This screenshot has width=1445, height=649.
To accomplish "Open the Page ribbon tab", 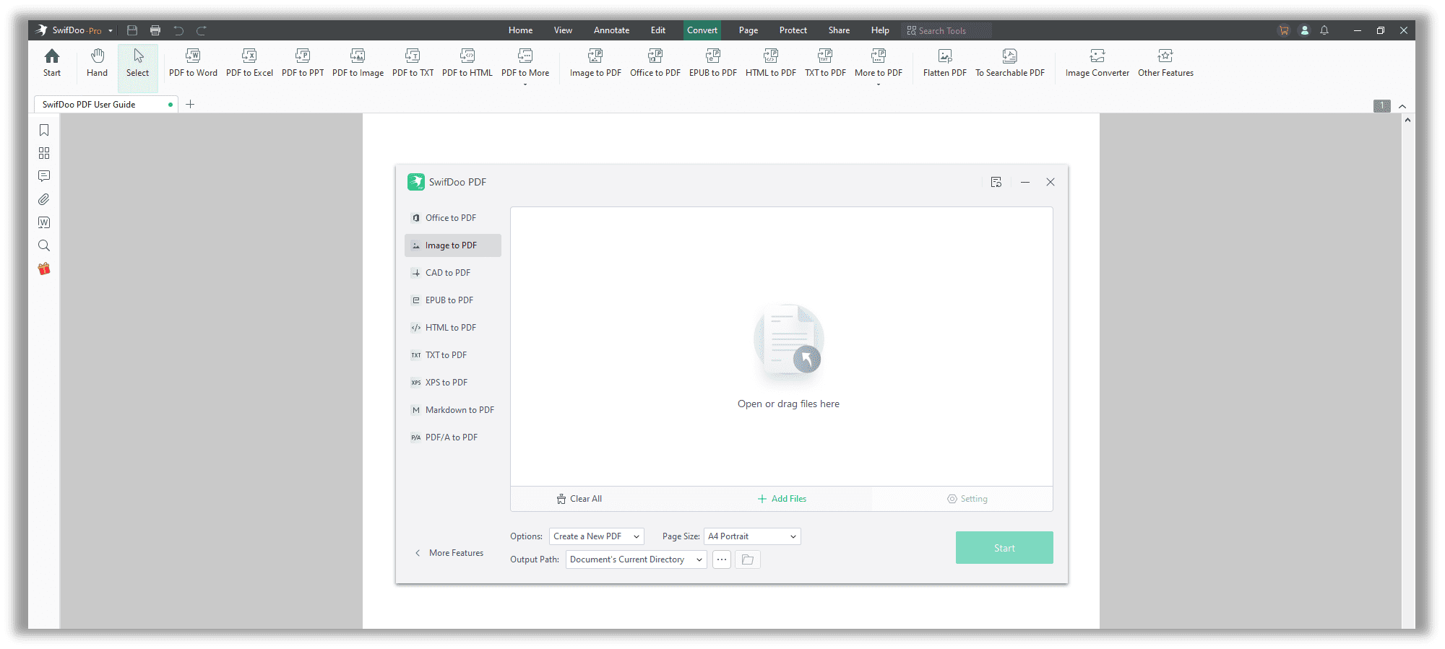I will coord(749,30).
